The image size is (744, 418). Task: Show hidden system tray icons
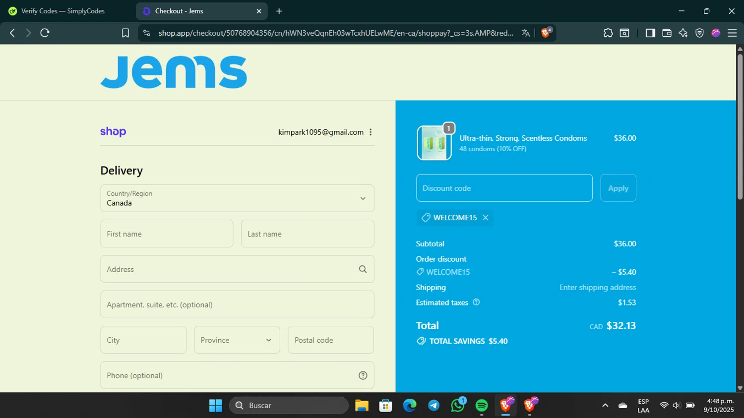pos(605,406)
